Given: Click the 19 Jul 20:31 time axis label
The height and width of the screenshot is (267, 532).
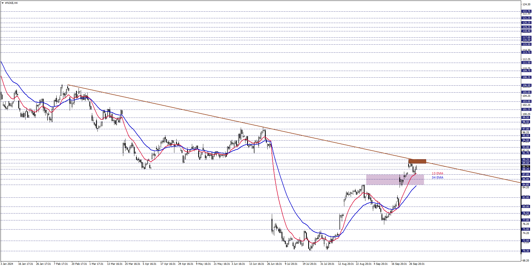Looking at the screenshot, I should (x=310, y=264).
